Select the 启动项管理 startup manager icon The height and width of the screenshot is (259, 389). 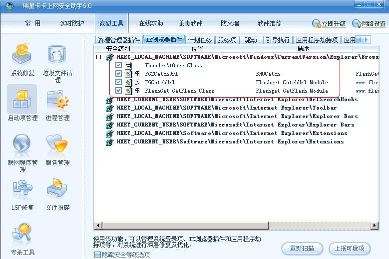pos(22,100)
